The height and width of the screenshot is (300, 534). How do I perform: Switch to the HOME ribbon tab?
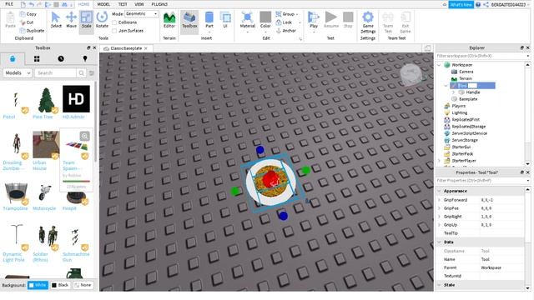[x=83, y=4]
